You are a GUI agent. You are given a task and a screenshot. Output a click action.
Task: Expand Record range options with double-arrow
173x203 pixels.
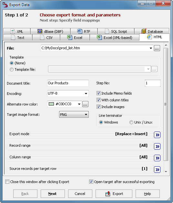pos(157,146)
